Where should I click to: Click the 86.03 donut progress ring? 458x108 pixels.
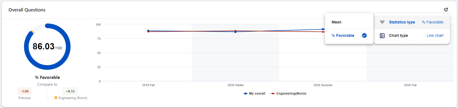pos(47,47)
